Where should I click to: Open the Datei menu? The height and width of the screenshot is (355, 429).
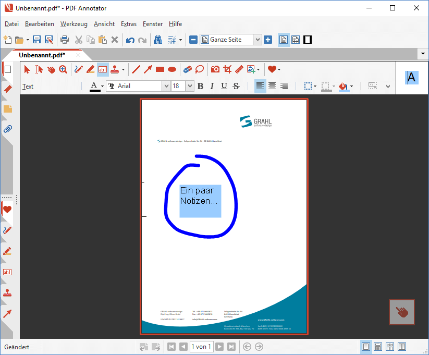[12, 24]
